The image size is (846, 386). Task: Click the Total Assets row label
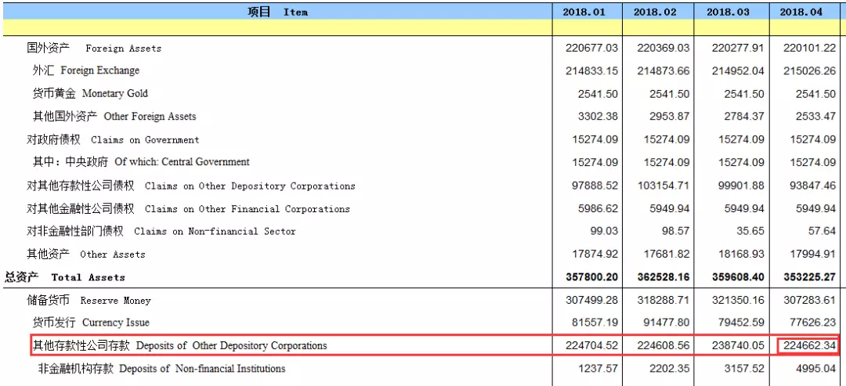coord(65,278)
